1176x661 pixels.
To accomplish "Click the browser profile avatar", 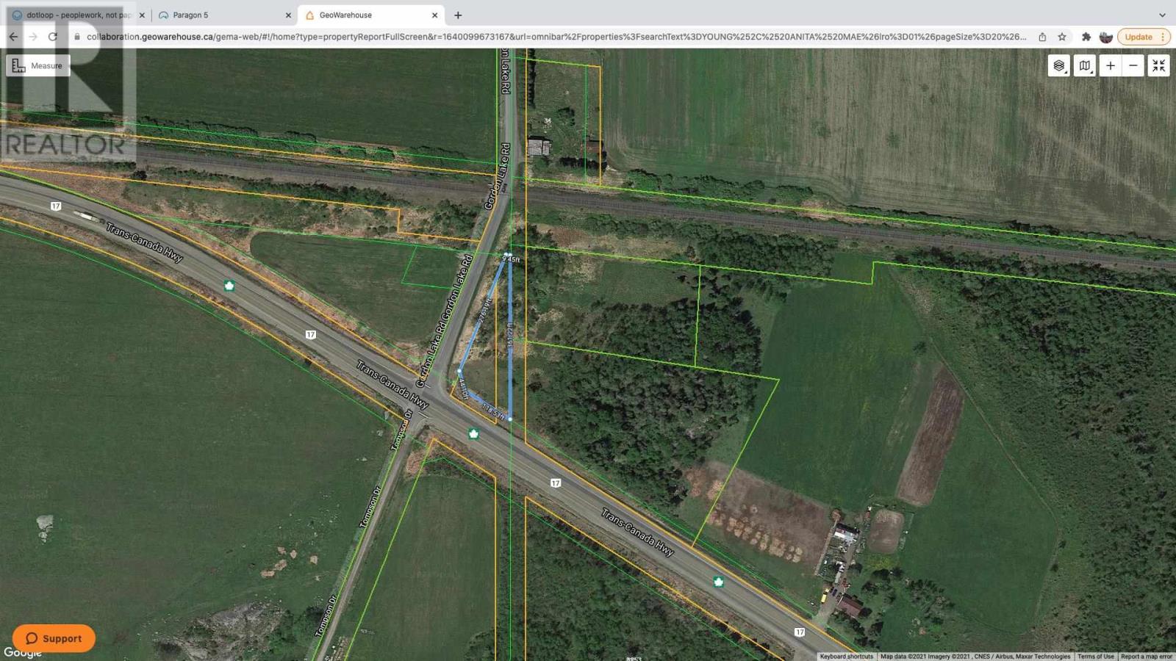I will (1107, 36).
